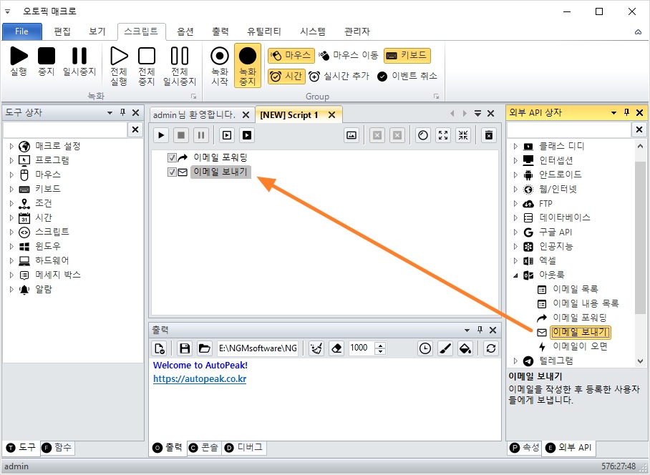The height and width of the screenshot is (475, 650).
Task: Click the output panel open-folder icon
Action: point(204,348)
